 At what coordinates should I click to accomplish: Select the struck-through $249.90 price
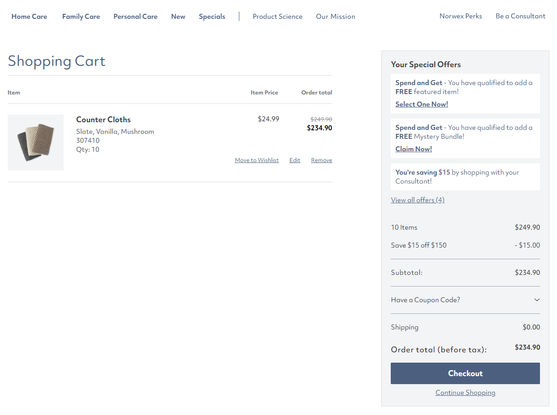tap(321, 120)
